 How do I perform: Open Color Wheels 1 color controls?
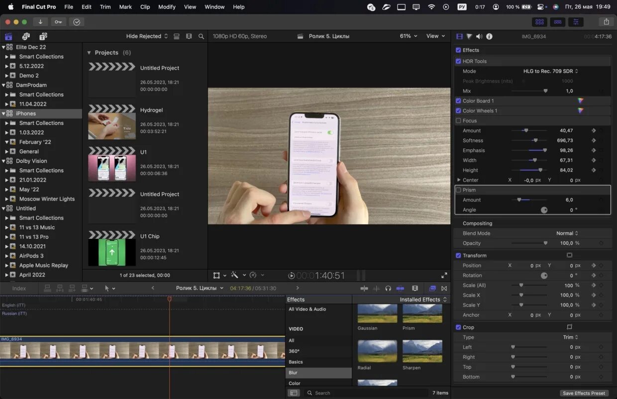tap(580, 111)
